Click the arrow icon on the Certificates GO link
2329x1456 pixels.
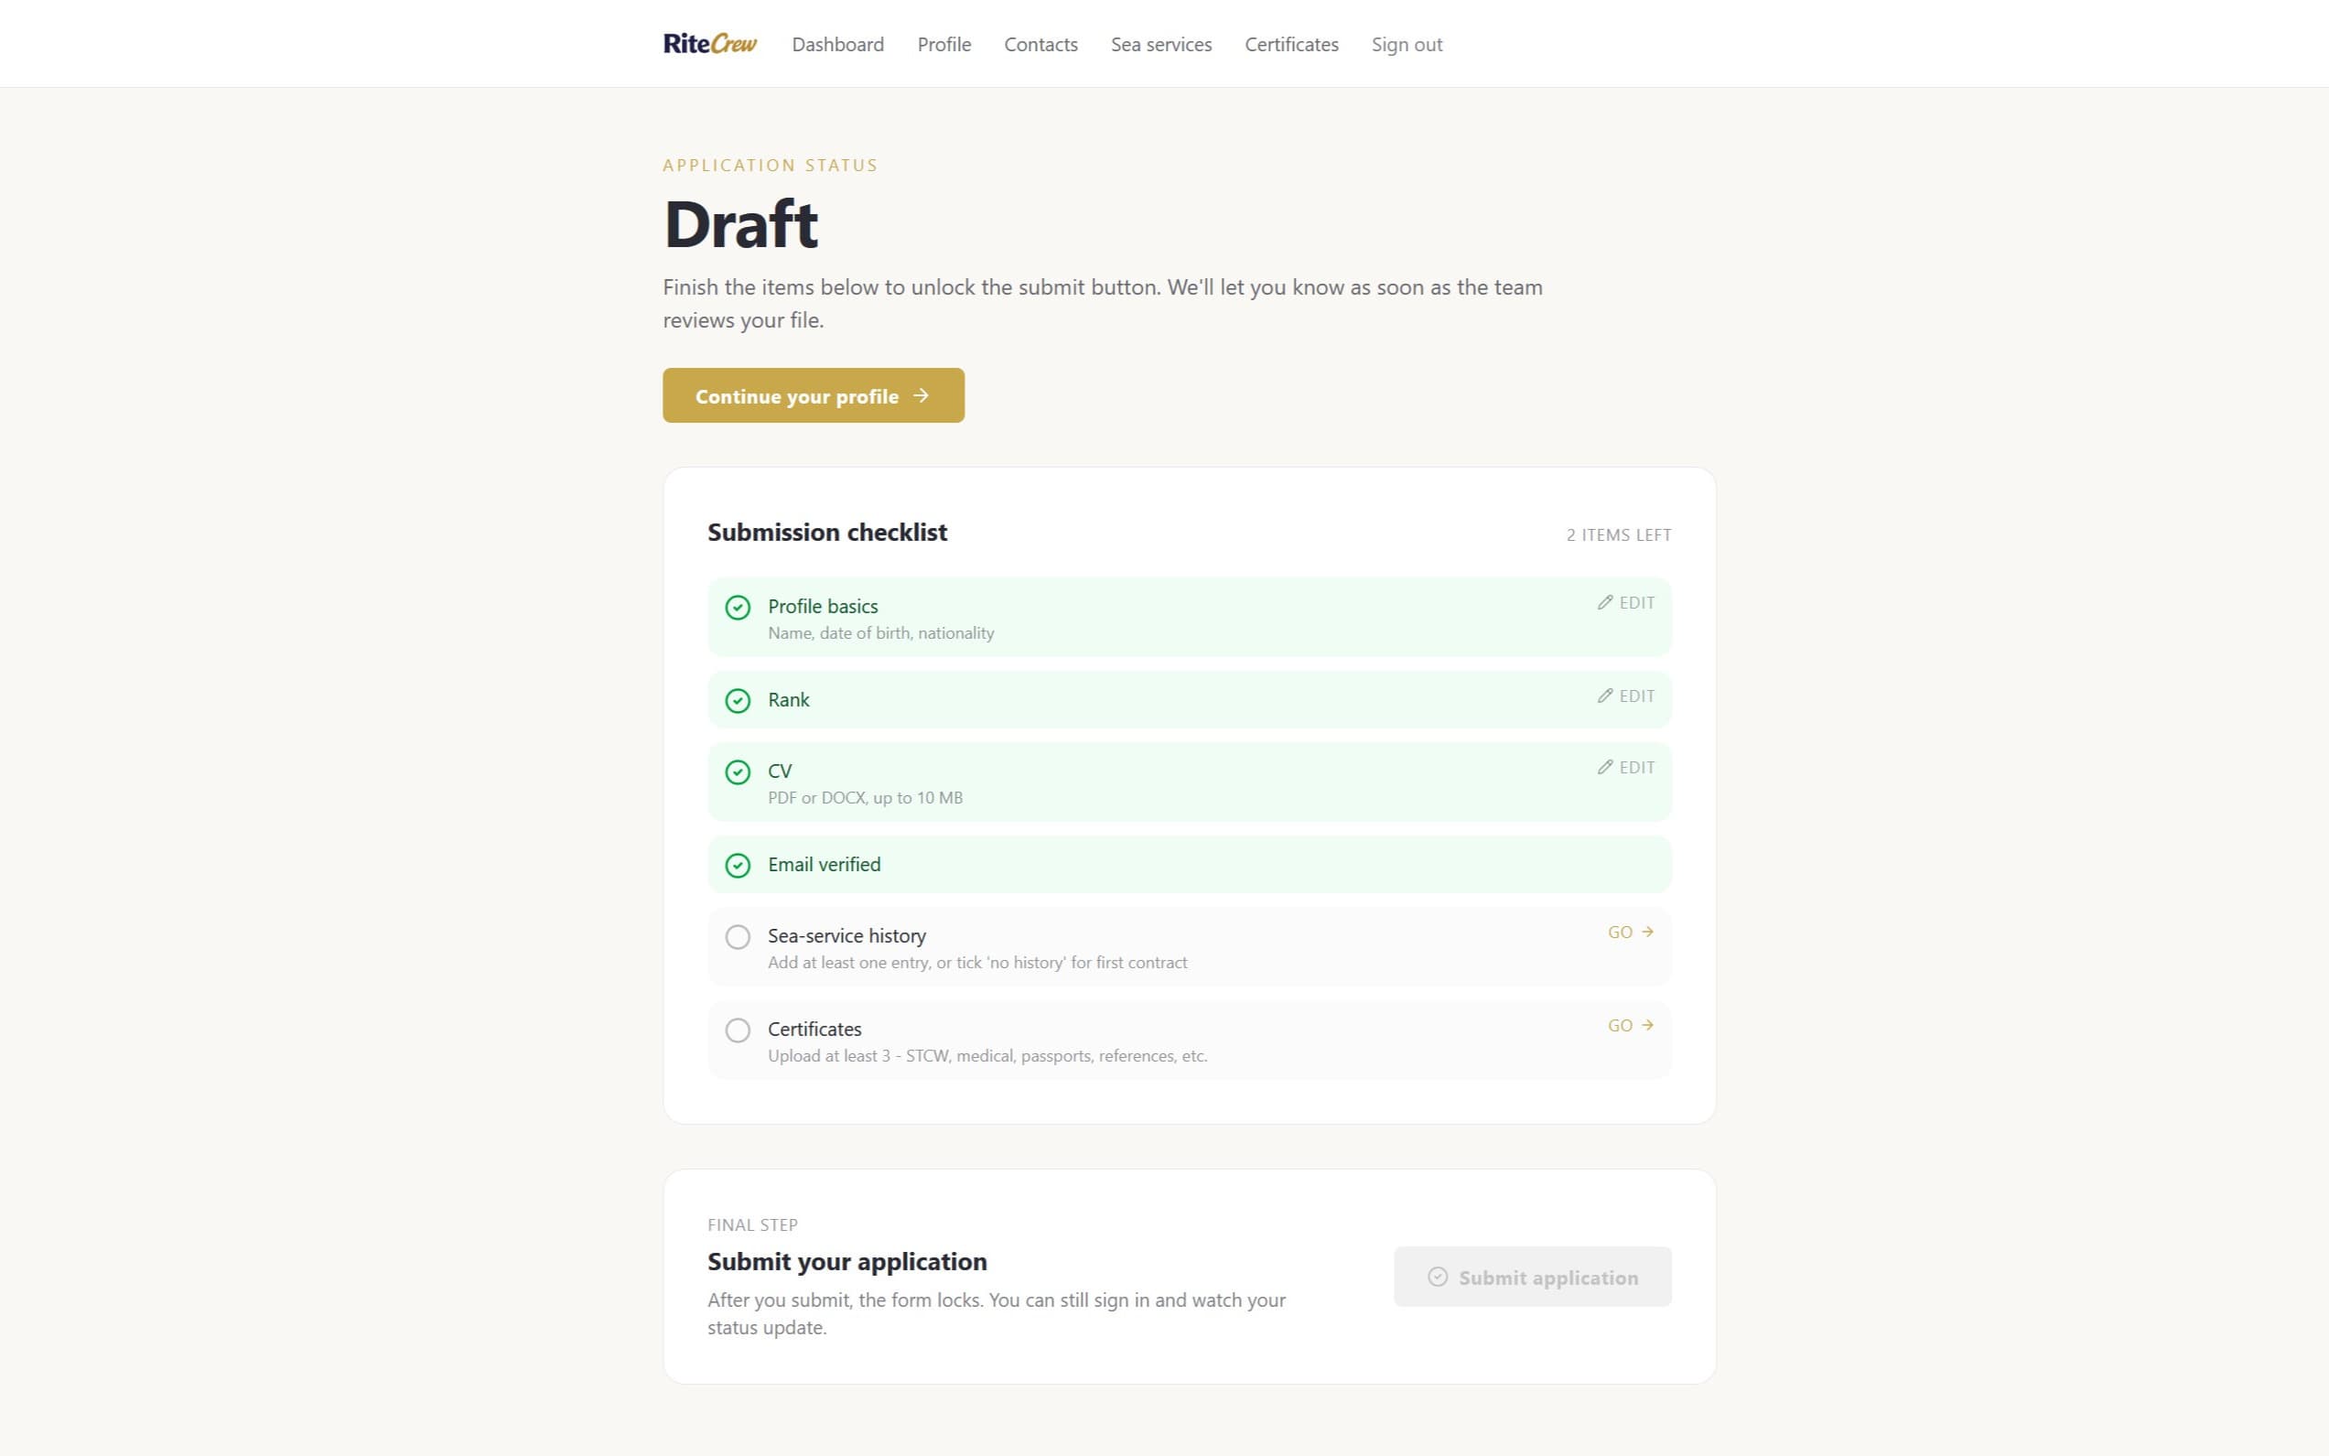coord(1647,1025)
